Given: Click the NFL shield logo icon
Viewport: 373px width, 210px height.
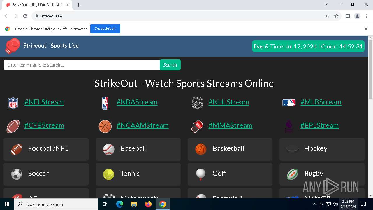Looking at the screenshot, I should (13, 103).
